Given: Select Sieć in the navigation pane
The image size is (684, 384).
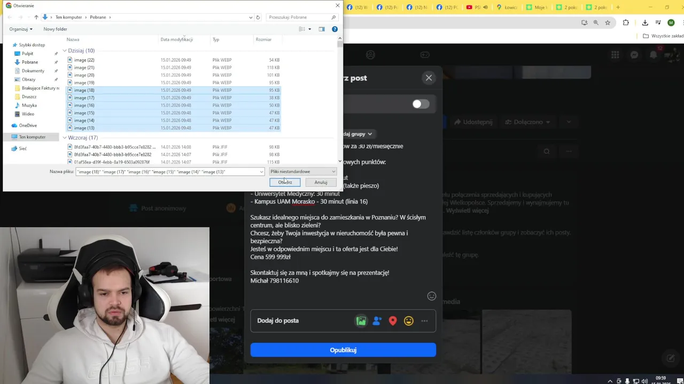Looking at the screenshot, I should [x=22, y=149].
